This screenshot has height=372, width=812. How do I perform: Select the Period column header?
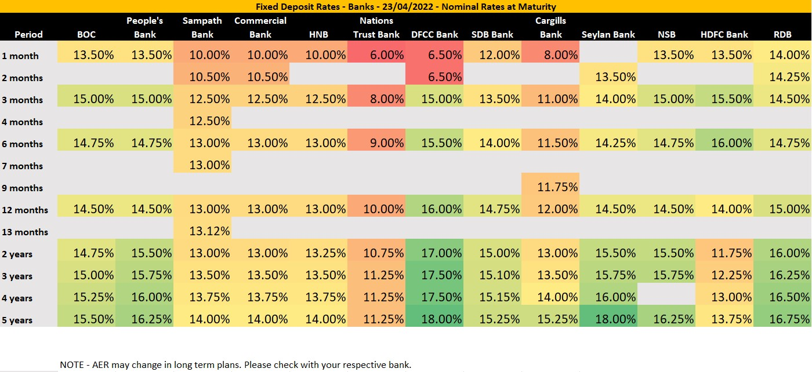(28, 34)
